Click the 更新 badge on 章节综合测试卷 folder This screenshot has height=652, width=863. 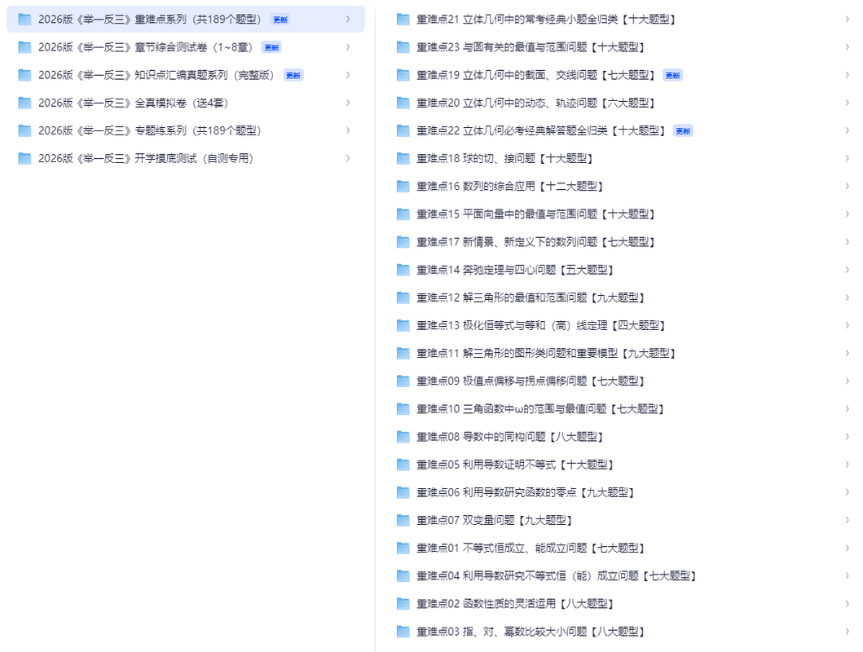271,47
